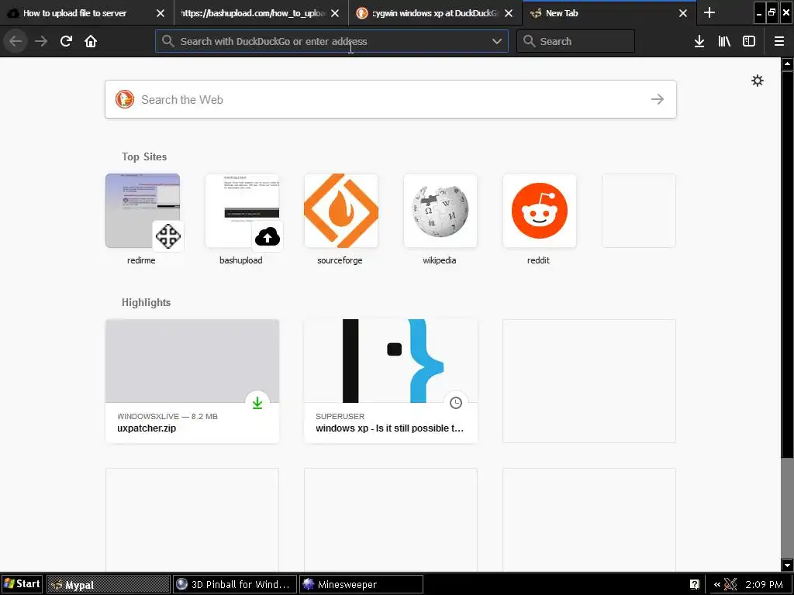Click the green download badge on uxpatcher.zip
Screen dimensions: 794x595
[x=257, y=402]
